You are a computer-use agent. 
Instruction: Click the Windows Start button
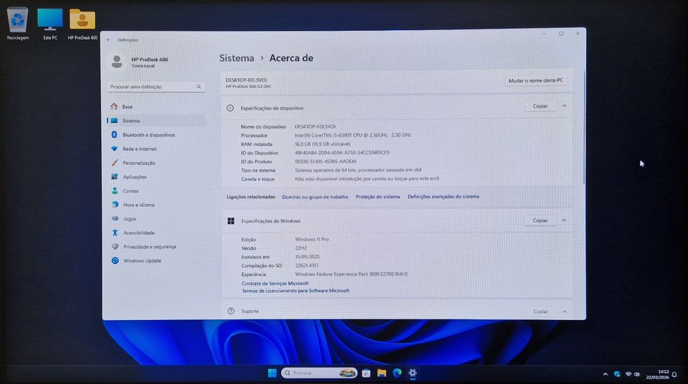click(272, 373)
